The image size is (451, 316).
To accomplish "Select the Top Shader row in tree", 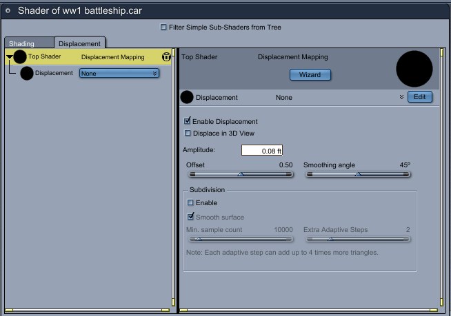I will coord(88,56).
